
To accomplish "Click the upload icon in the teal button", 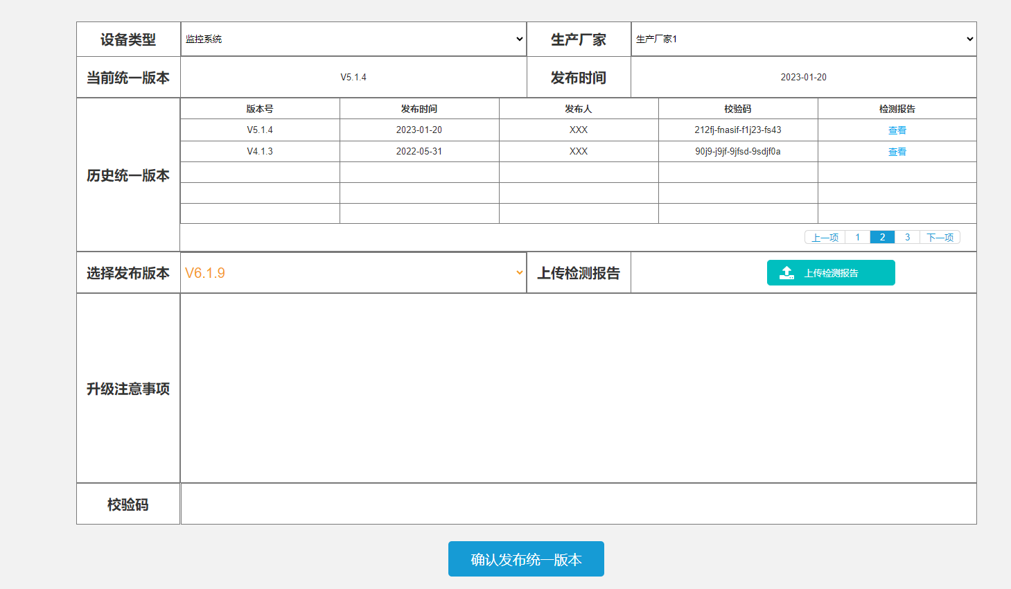I will coord(786,273).
